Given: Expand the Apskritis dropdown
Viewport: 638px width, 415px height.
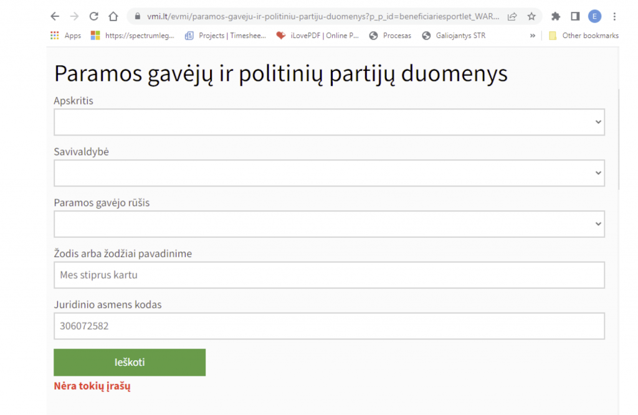Looking at the screenshot, I should click(x=329, y=122).
